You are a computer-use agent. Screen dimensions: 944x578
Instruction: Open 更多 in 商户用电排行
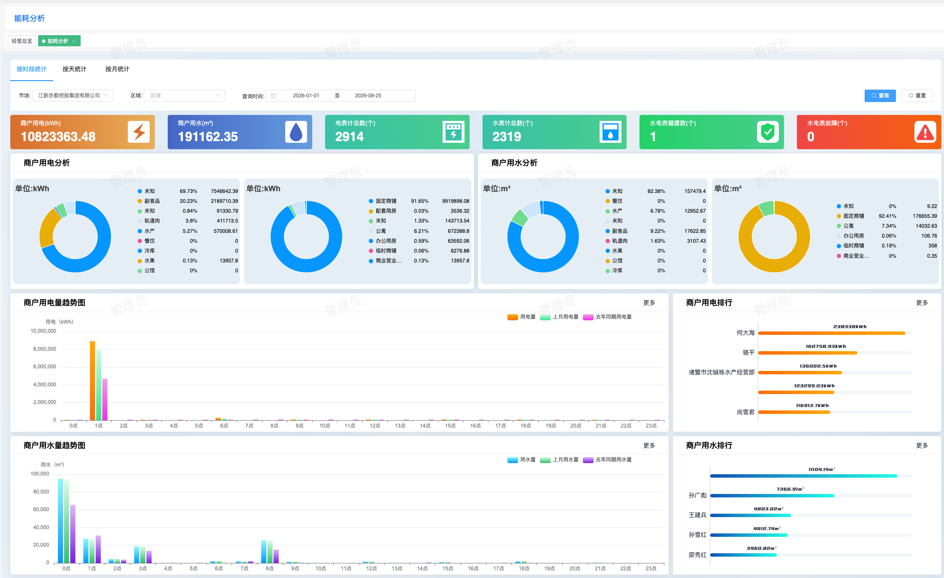click(x=922, y=303)
